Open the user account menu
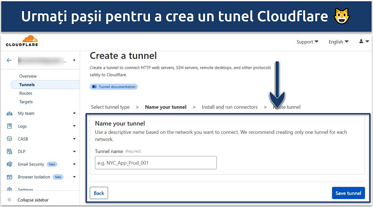Image resolution: width=373 pixels, height=207 pixels. [364, 41]
